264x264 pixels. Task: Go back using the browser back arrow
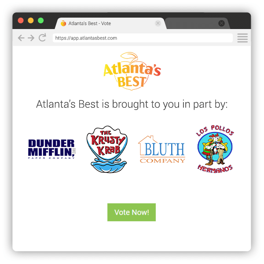coord(21,38)
